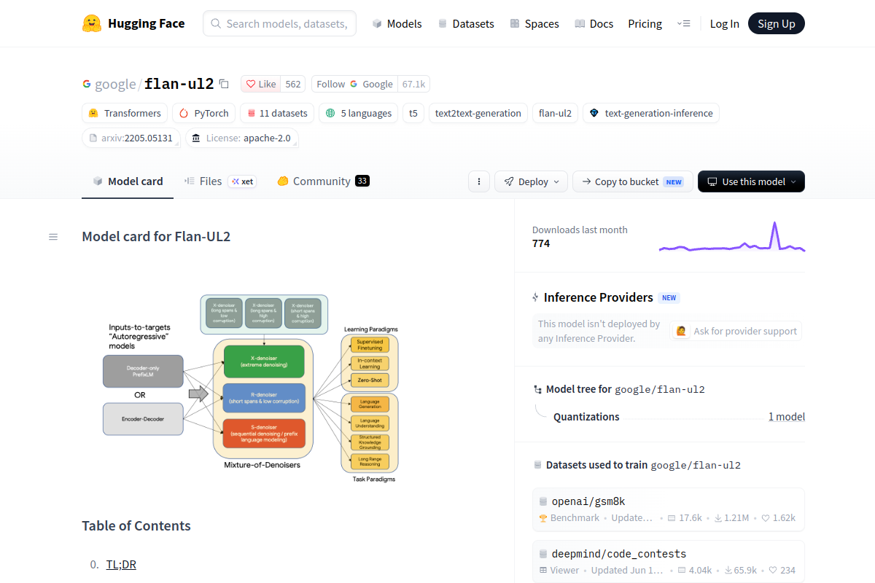
Task: Follow Google with the Follow button
Action: pyautogui.click(x=355, y=84)
